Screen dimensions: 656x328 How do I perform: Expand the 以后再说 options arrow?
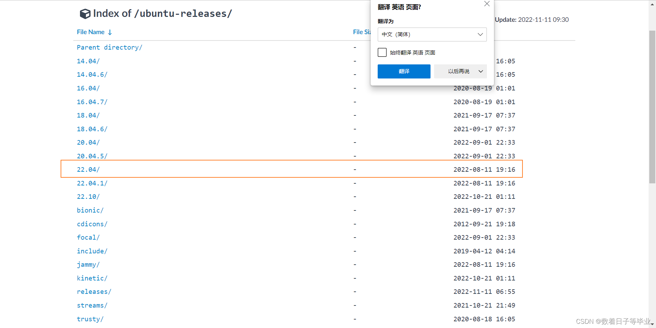pyautogui.click(x=481, y=71)
